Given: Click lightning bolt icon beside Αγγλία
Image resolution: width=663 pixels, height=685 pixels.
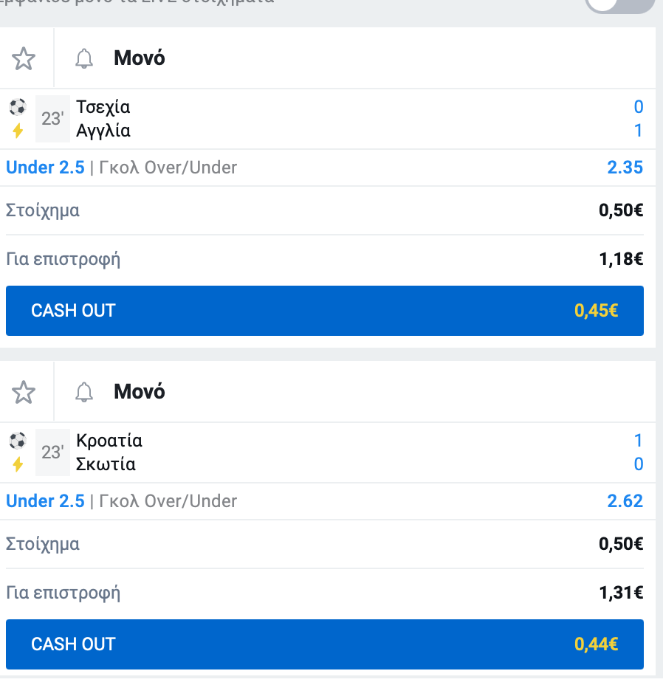Looking at the screenshot, I should pos(18,131).
